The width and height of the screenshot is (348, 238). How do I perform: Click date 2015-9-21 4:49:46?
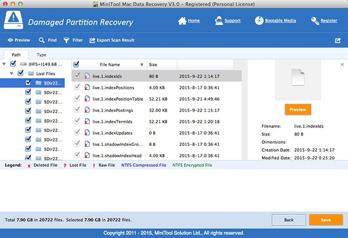click(200, 99)
